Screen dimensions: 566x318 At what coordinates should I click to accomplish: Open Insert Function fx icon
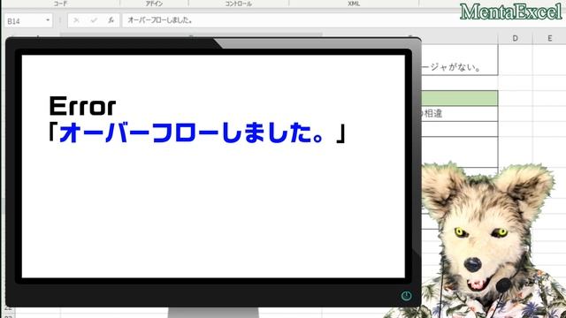point(111,20)
